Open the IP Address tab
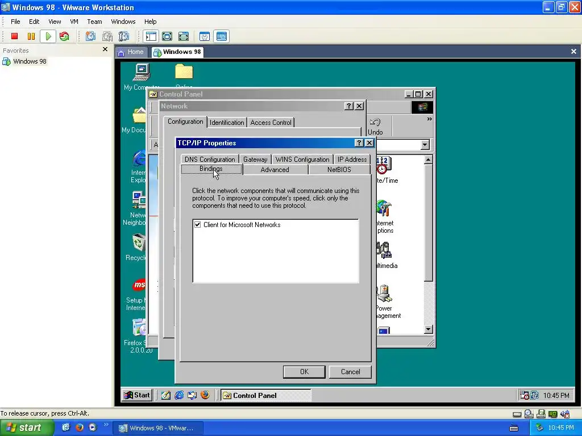 tap(352, 160)
